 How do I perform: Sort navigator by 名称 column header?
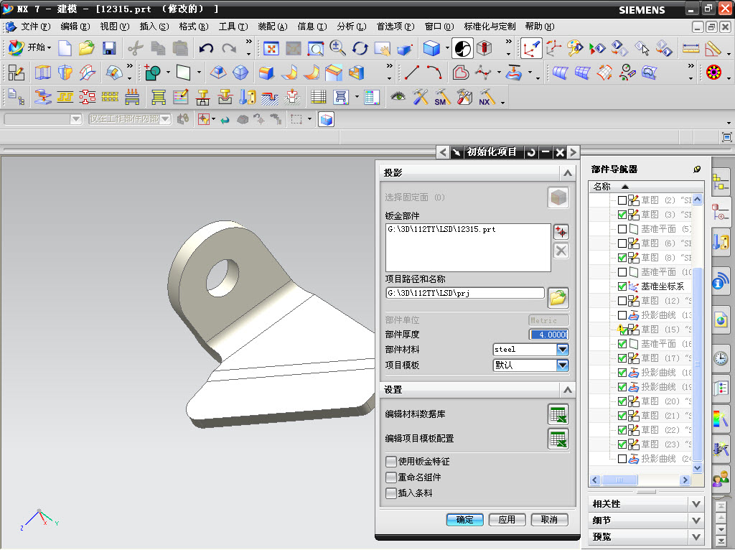pyautogui.click(x=645, y=187)
